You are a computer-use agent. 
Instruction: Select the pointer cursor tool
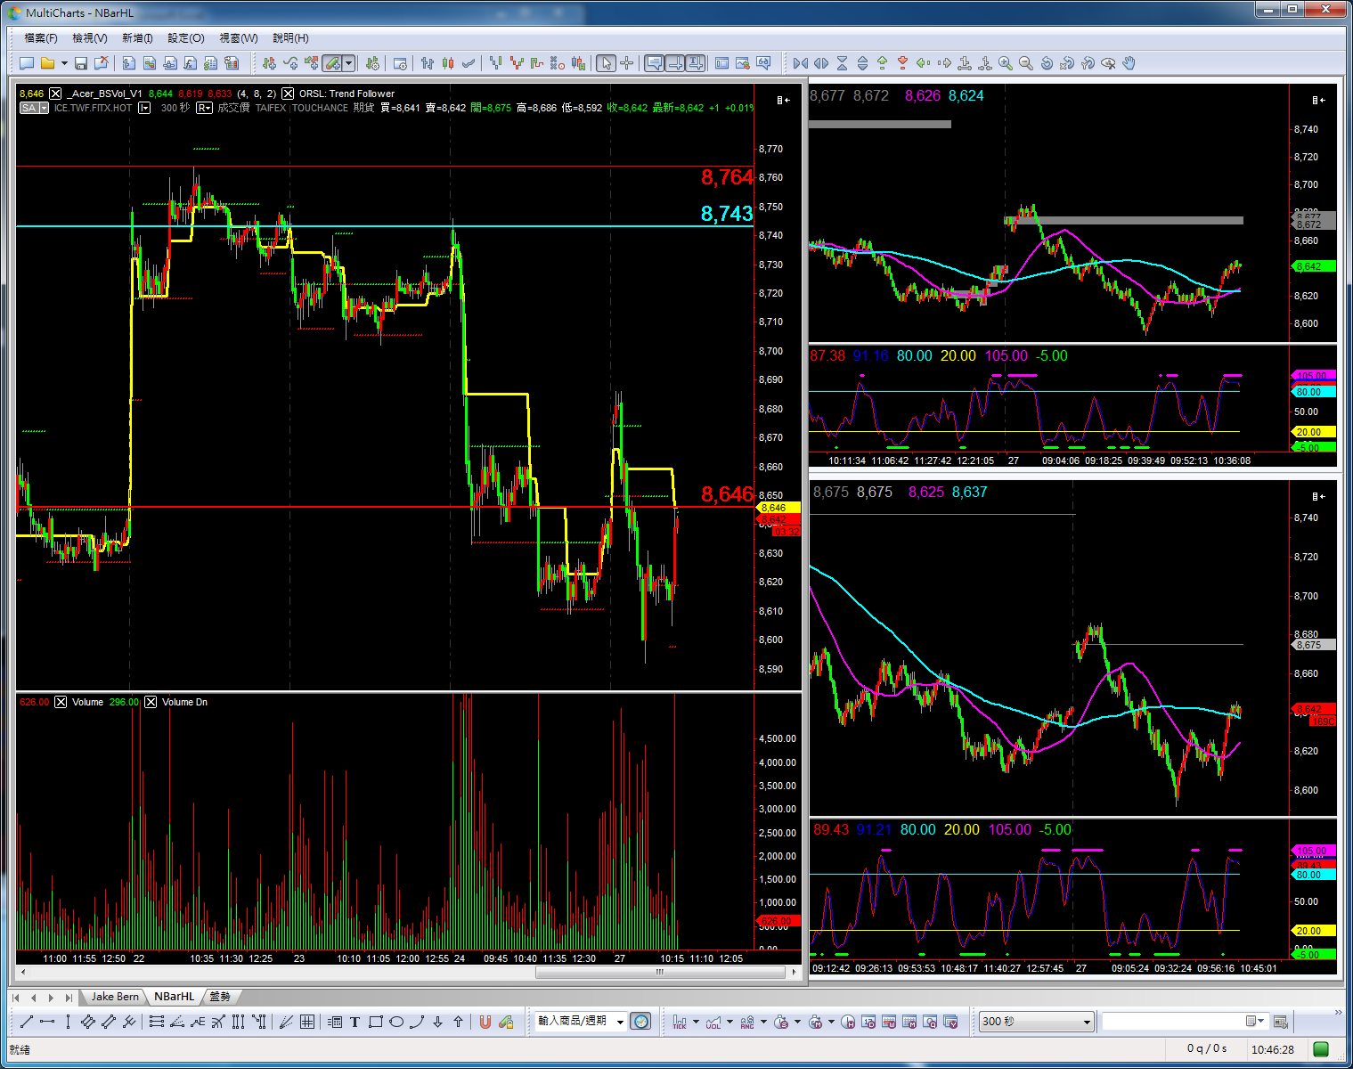coord(606,63)
